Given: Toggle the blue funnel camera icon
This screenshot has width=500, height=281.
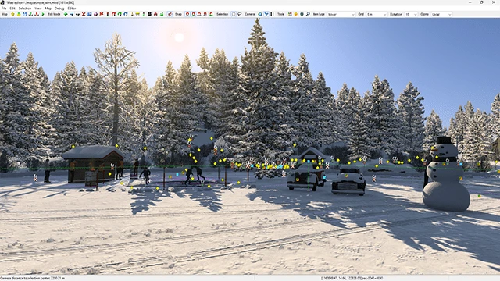Looking at the screenshot, I should (266, 14).
